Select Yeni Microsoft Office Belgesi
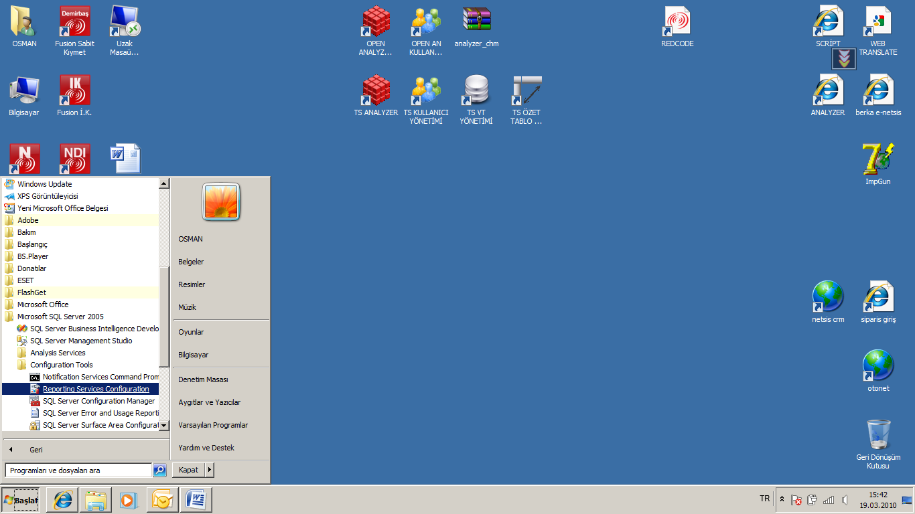The width and height of the screenshot is (915, 514). 80,208
